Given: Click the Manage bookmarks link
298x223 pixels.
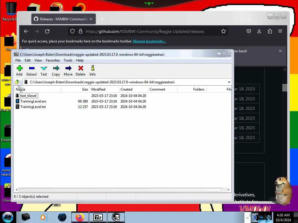Looking at the screenshot, I should point(149,41).
